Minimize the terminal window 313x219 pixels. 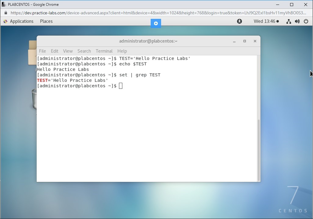tap(234, 41)
